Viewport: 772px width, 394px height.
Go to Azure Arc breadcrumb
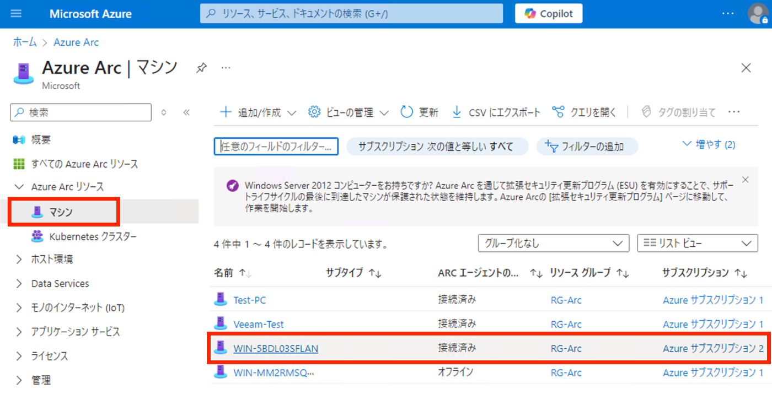point(76,42)
